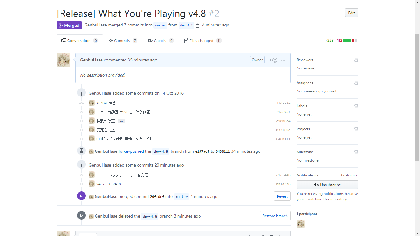Click the participant avatar in the sidebar

300,224
